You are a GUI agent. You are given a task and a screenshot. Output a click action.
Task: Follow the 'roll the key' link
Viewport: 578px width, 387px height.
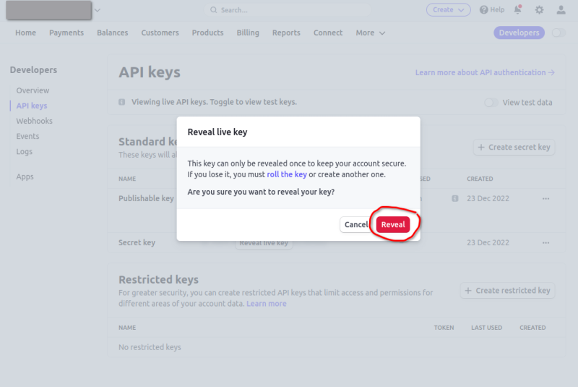287,174
